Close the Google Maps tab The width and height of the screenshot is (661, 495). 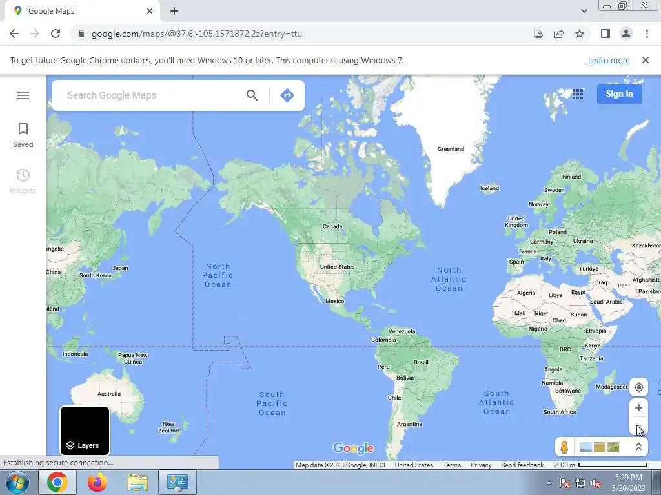[150, 11]
